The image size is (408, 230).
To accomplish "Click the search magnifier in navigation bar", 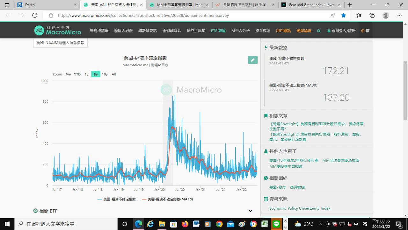I will (319, 31).
